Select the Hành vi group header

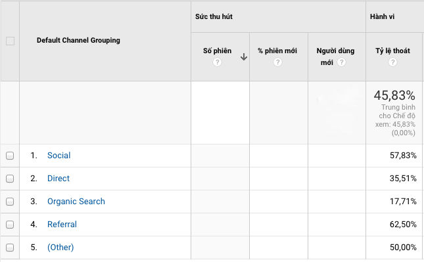(x=382, y=17)
